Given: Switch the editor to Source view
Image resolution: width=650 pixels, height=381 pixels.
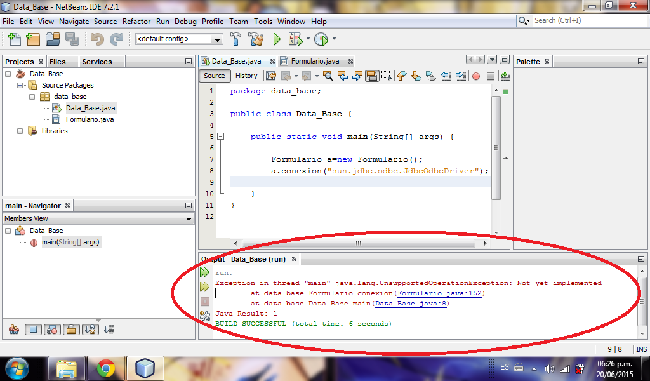Looking at the screenshot, I should click(215, 76).
